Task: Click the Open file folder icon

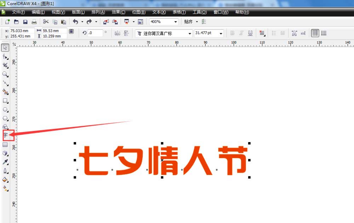Action: point(16,22)
